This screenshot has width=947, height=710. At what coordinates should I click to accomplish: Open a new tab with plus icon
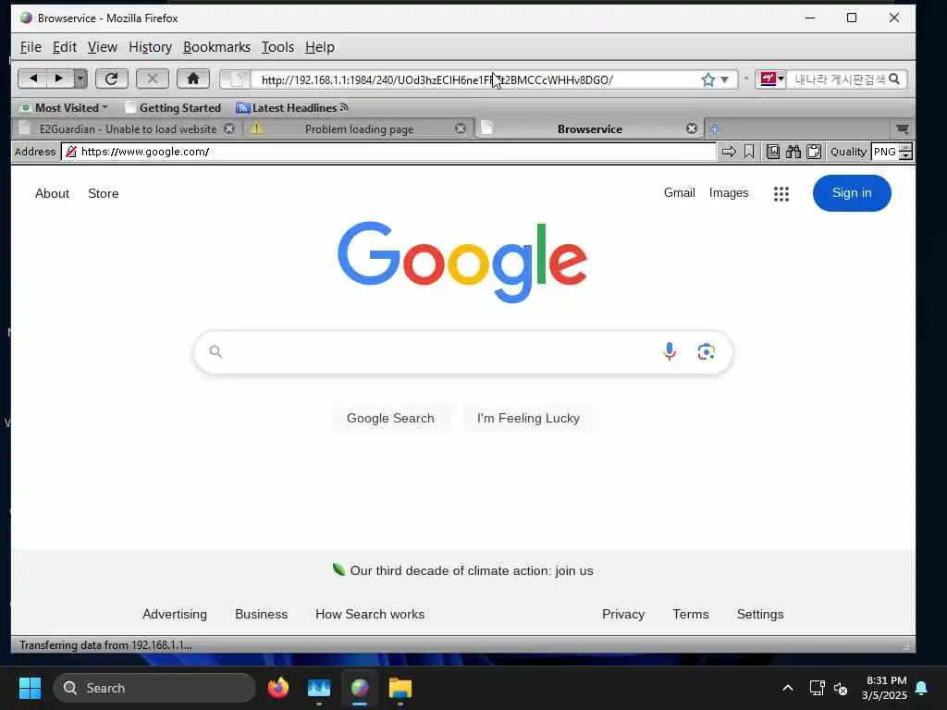tap(715, 129)
